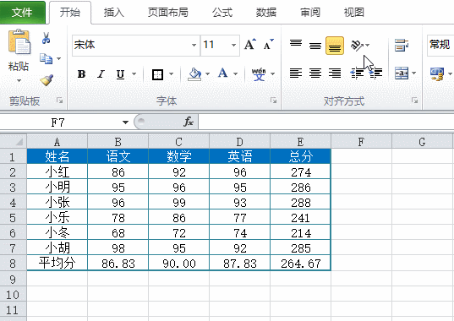Viewport: 454px width, 321px height.
Task: Switch to the 插入 tab
Action: pyautogui.click(x=114, y=13)
